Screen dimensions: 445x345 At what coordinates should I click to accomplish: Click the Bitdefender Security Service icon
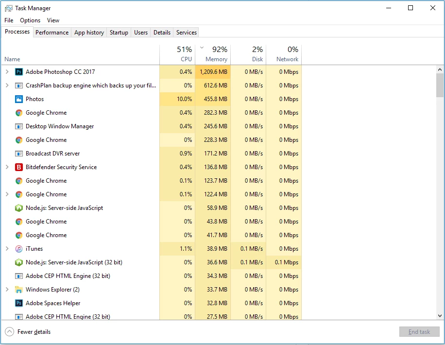(x=19, y=167)
